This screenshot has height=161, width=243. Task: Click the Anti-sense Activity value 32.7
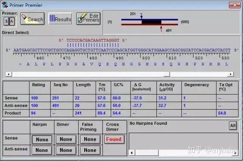pos(162,106)
